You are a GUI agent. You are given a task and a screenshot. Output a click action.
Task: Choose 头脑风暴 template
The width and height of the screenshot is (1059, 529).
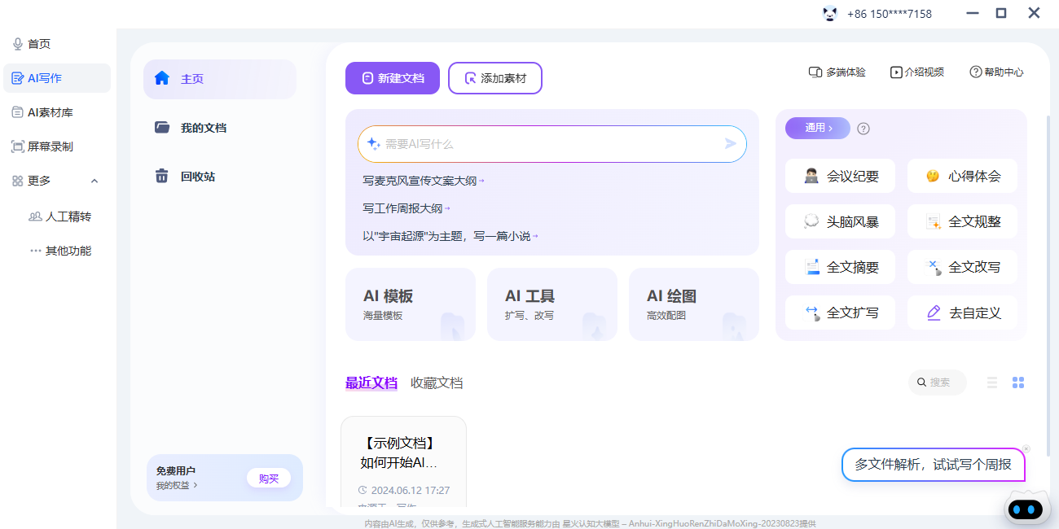(840, 221)
